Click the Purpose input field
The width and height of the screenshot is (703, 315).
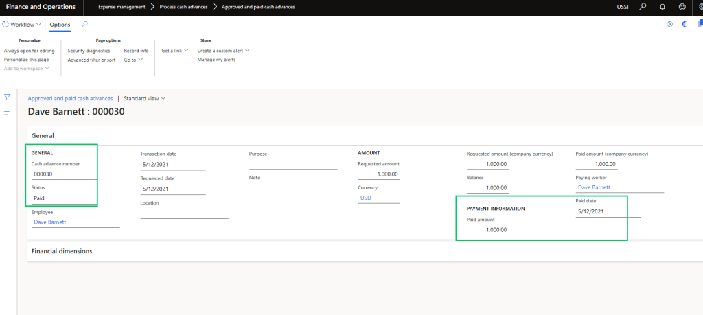tap(293, 164)
